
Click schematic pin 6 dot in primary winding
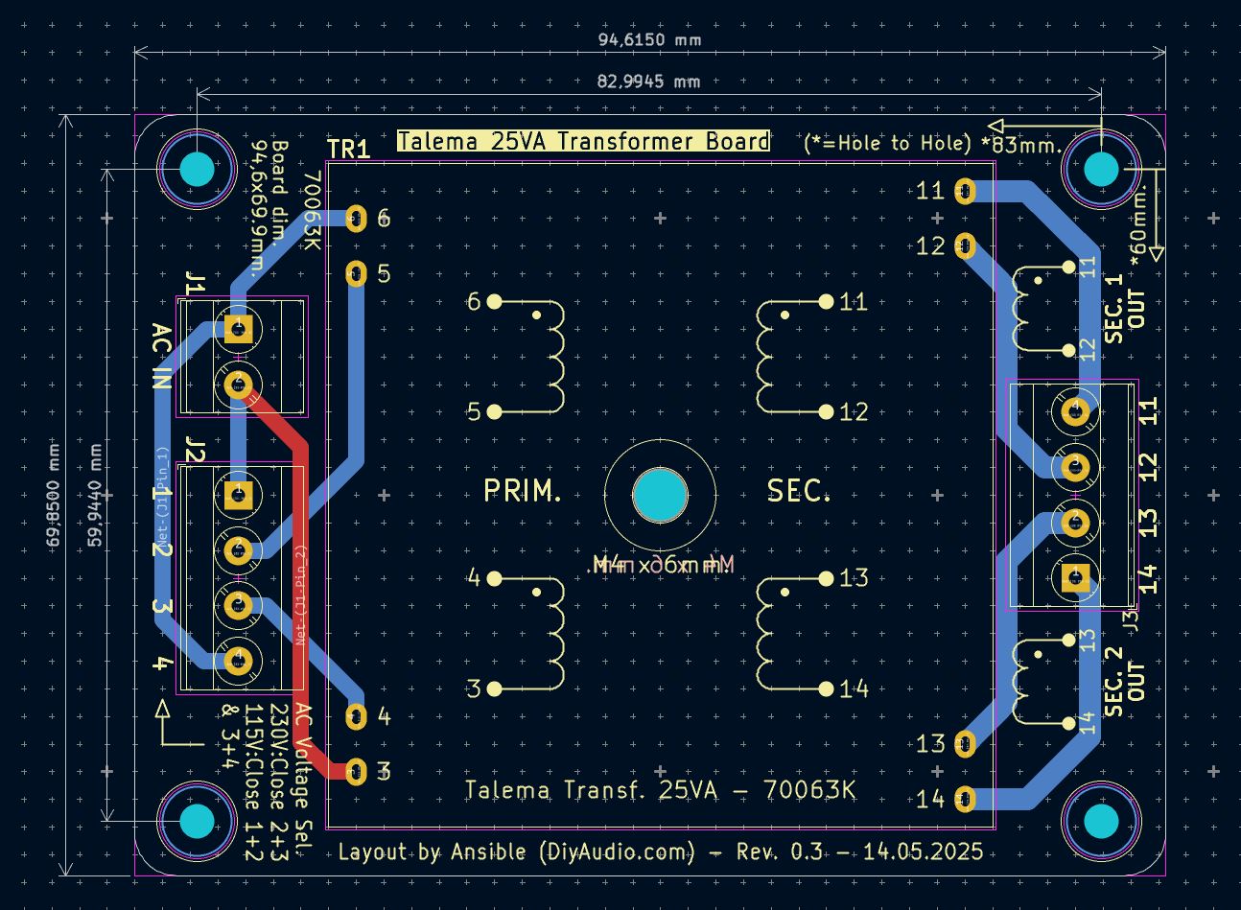[494, 301]
